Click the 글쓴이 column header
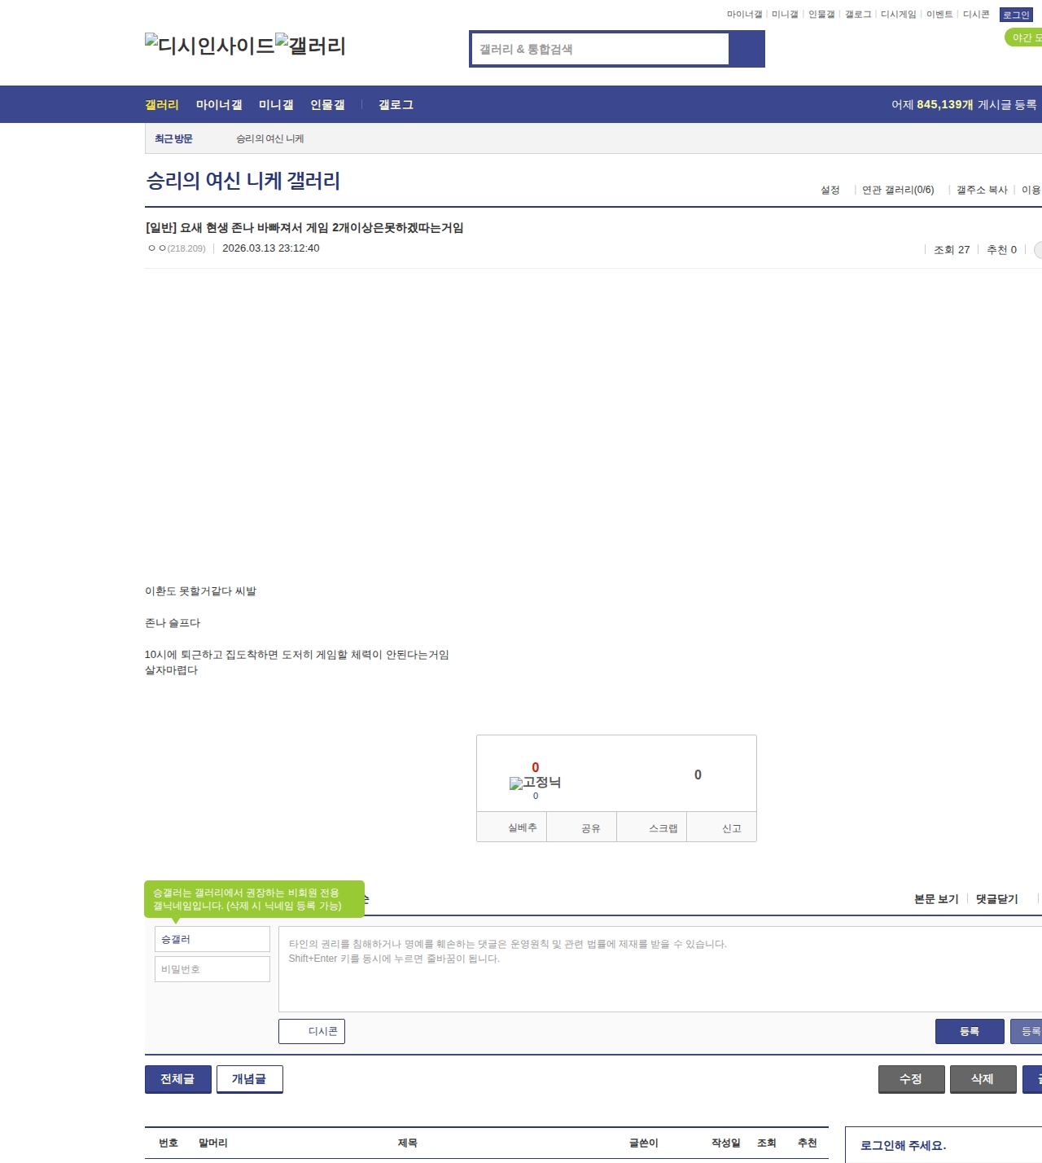1042x1163 pixels. tap(644, 1143)
